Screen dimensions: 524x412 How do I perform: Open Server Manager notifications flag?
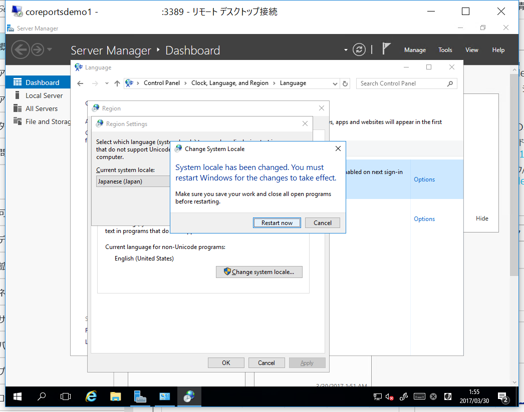tap(386, 48)
